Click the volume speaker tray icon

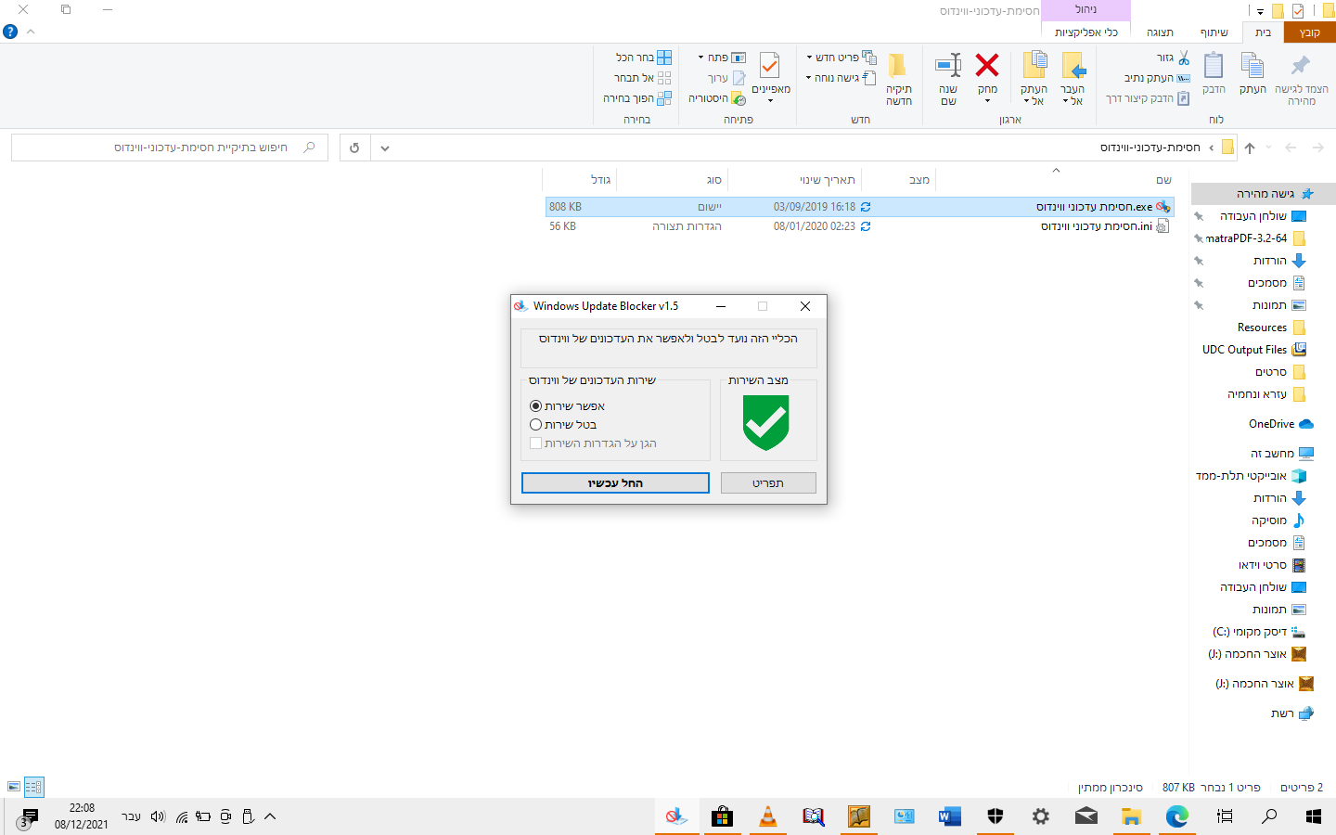[x=158, y=816]
